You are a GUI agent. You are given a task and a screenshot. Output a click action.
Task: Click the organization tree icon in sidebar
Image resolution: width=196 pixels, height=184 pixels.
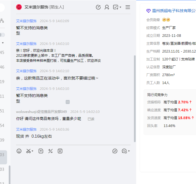[2, 21]
